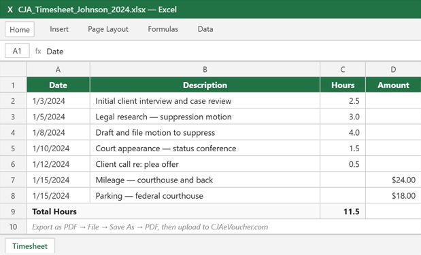Open the Home ribbon tab
Image resolution: width=421 pixels, height=255 pixels.
(20, 29)
